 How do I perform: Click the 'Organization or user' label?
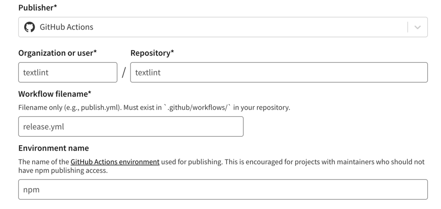point(58,53)
